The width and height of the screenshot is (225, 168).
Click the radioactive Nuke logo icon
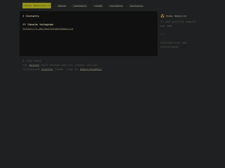[x=162, y=16]
